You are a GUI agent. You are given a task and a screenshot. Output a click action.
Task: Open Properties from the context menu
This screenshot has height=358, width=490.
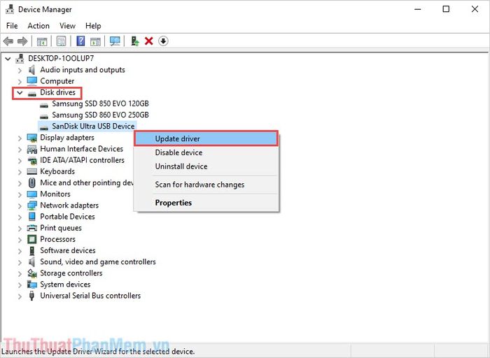[x=173, y=203]
